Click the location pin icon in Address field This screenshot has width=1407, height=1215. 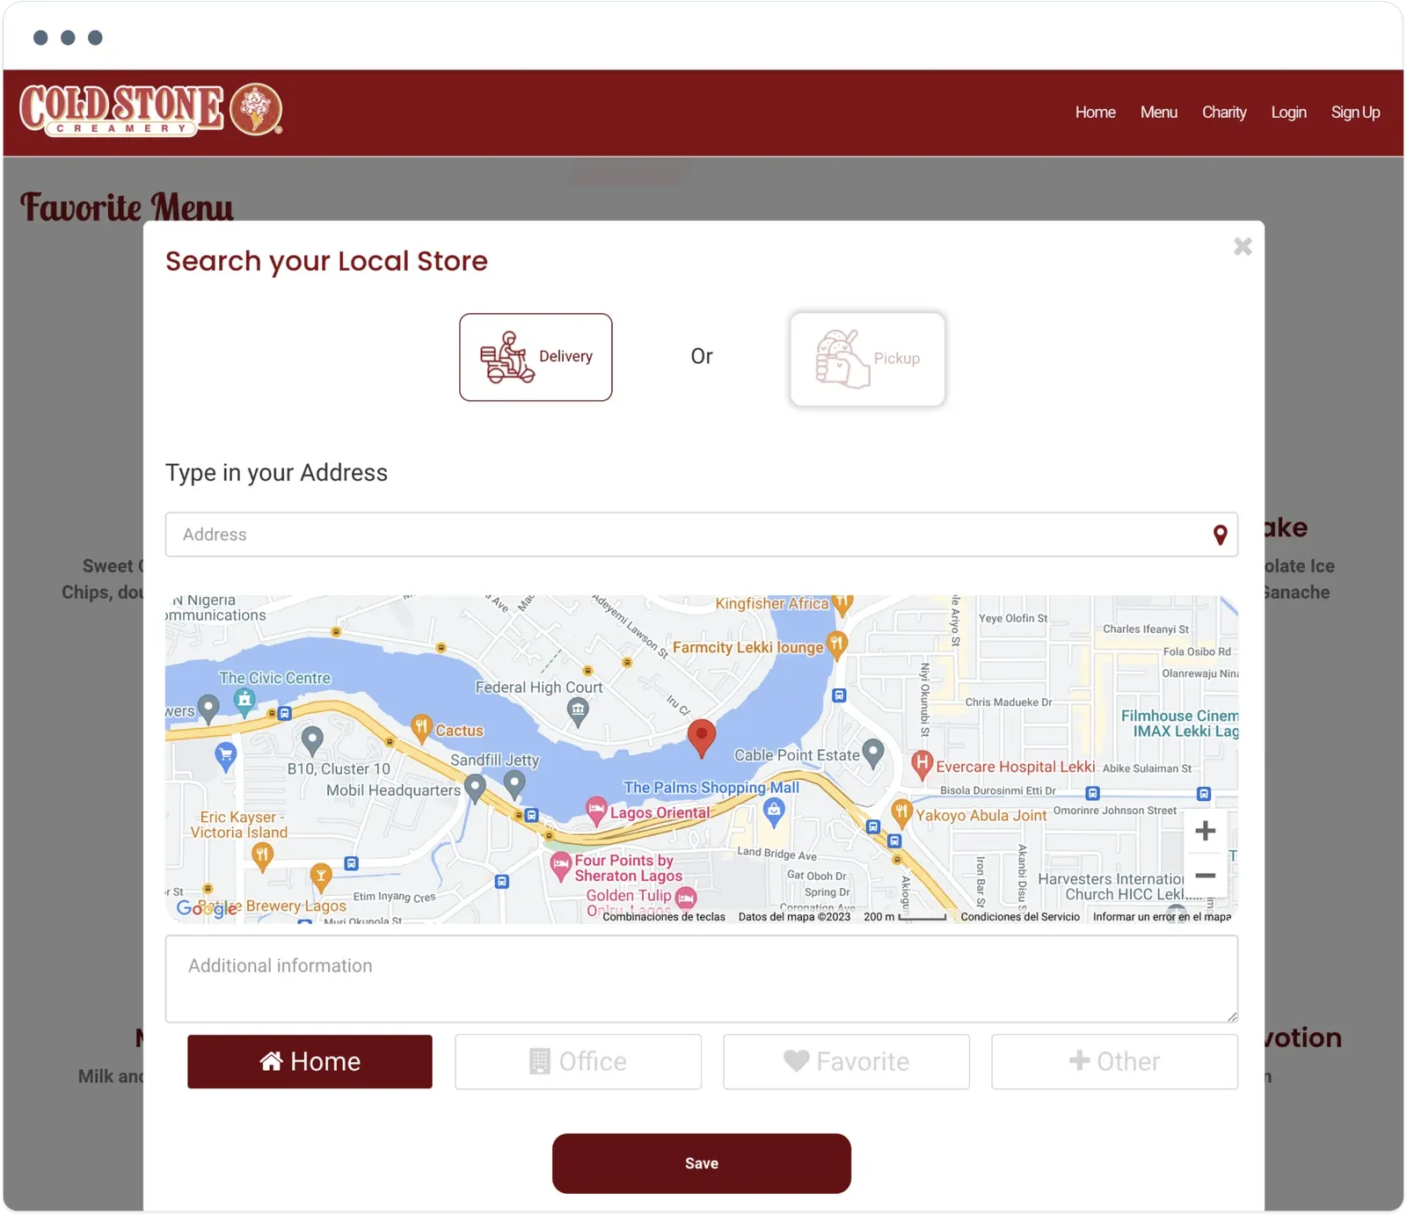pos(1221,535)
